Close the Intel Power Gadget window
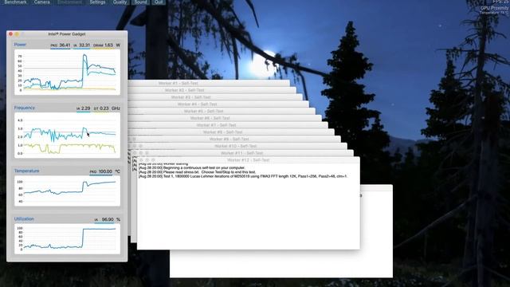 [10, 33]
